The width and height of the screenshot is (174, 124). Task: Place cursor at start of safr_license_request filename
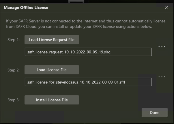[x=27, y=52]
